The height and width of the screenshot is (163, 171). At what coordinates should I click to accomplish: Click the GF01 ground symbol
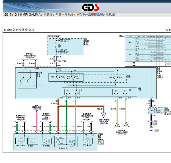(x=151, y=126)
